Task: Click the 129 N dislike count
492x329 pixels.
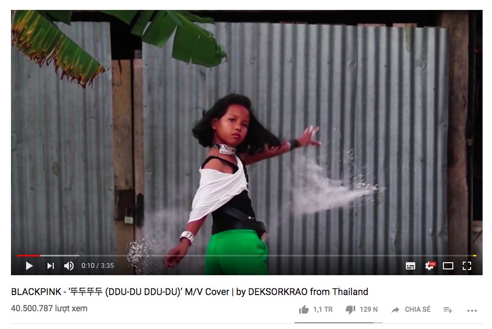Action: coord(369,310)
